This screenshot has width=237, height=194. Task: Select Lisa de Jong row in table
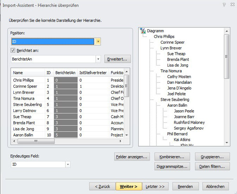[x=68, y=129]
